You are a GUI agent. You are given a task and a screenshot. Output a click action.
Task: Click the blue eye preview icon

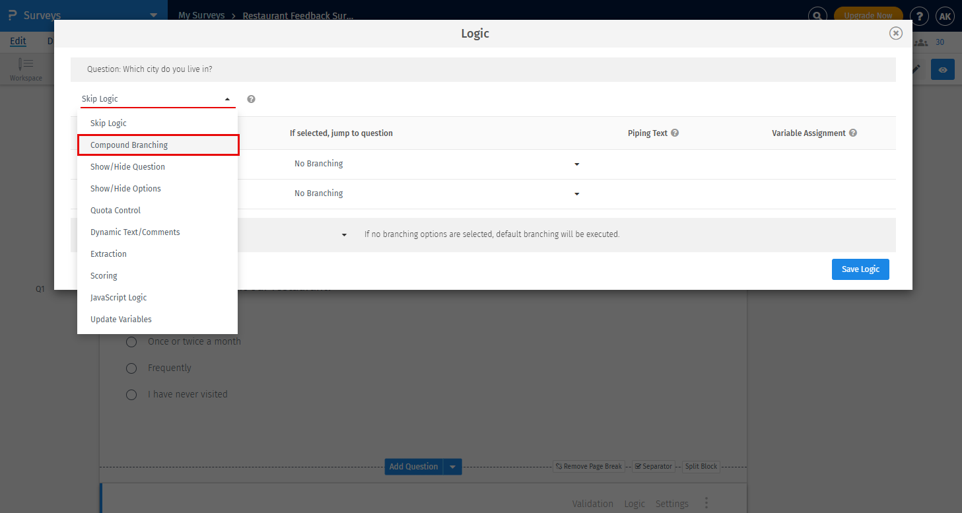pos(942,69)
